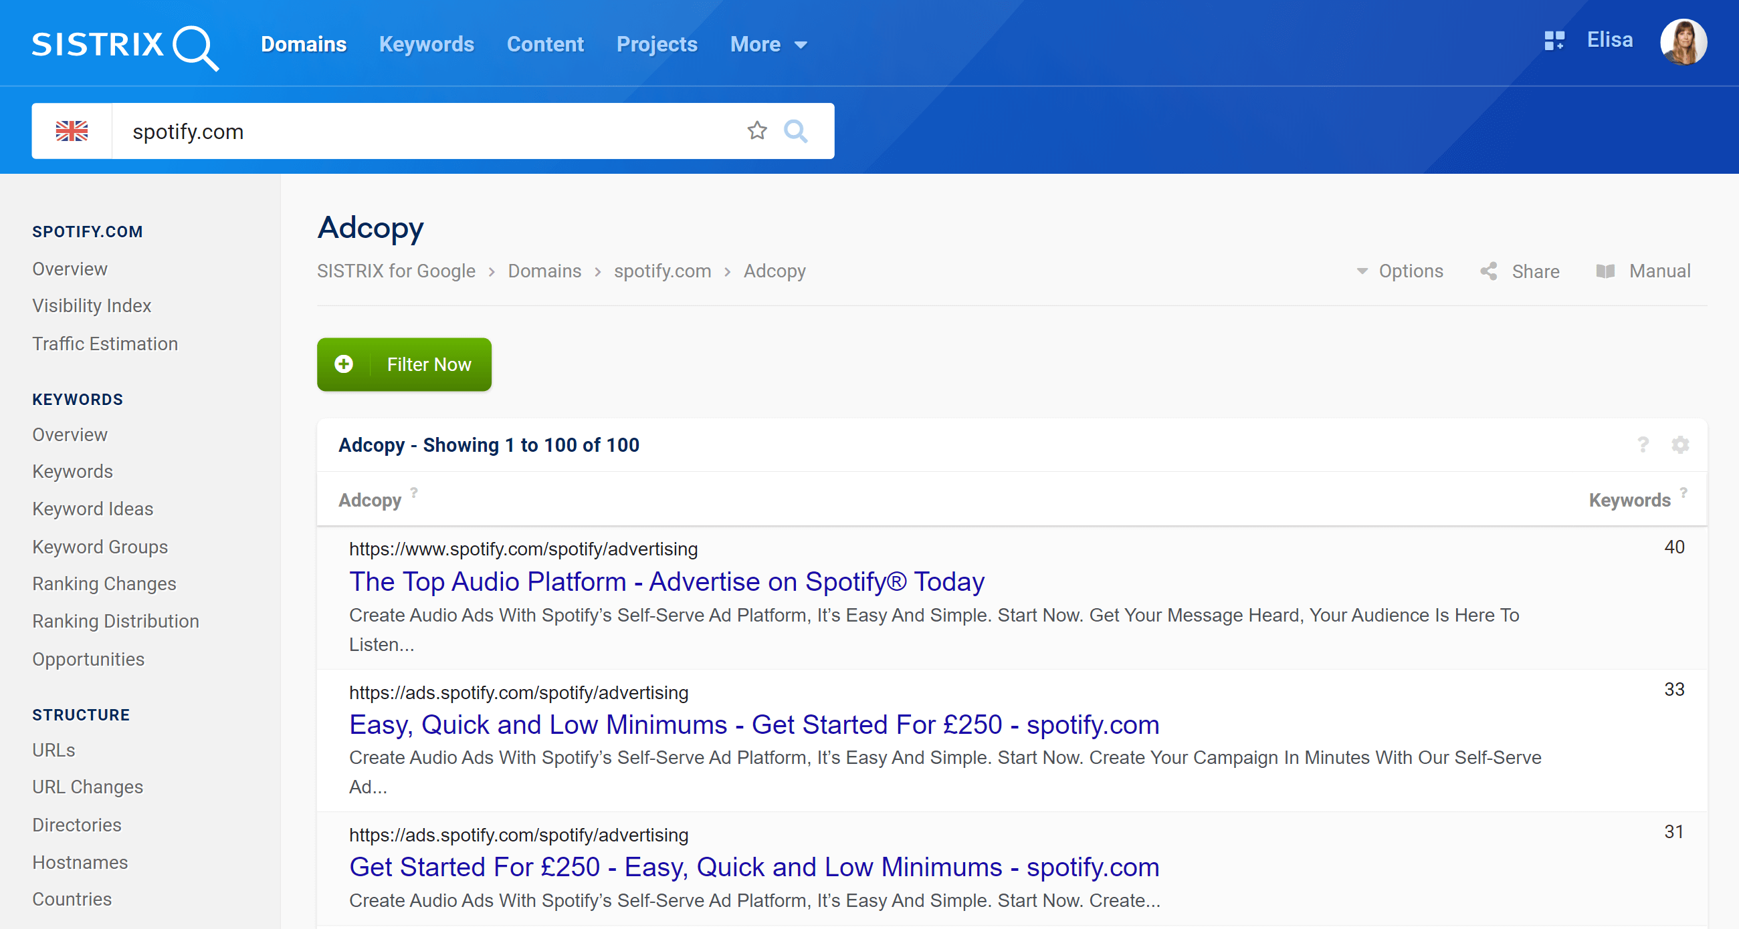Click the UK flag country toggle
Viewport: 1739px width, 929px height.
[72, 130]
